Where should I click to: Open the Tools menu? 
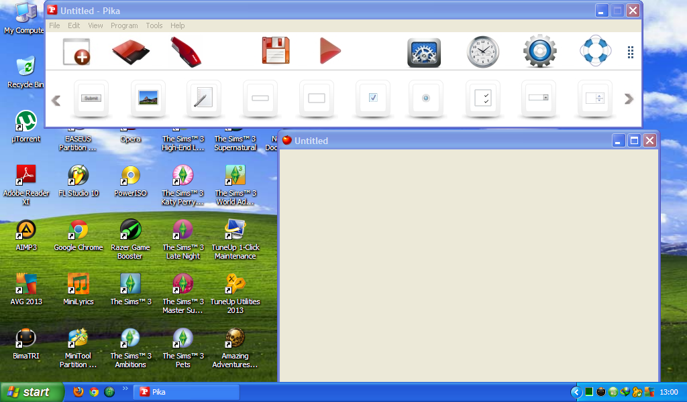tap(154, 25)
